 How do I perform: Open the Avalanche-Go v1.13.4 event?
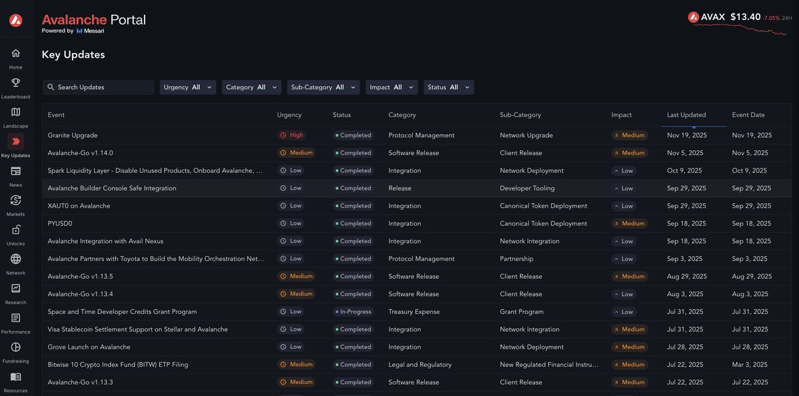[81, 294]
